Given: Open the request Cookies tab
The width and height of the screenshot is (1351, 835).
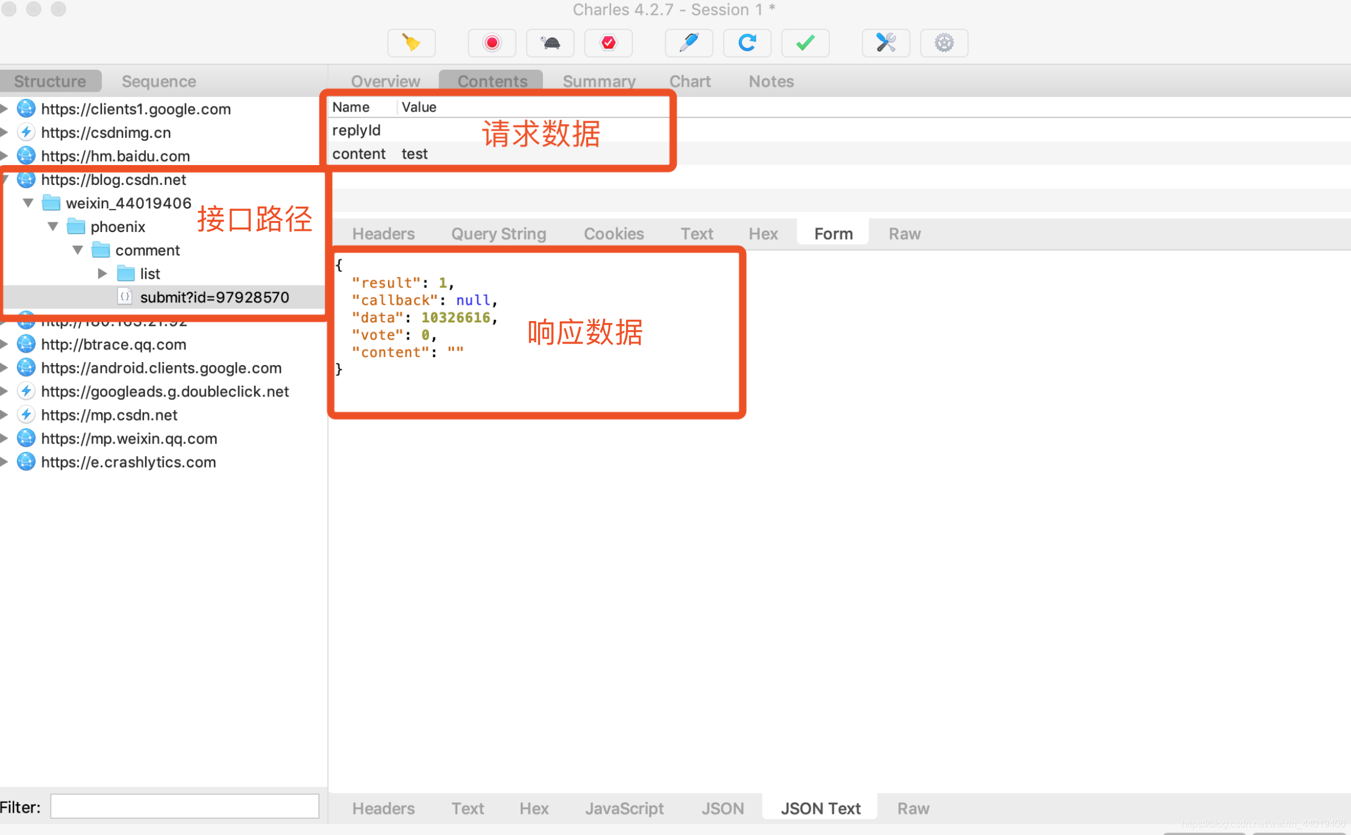Looking at the screenshot, I should click(x=613, y=234).
